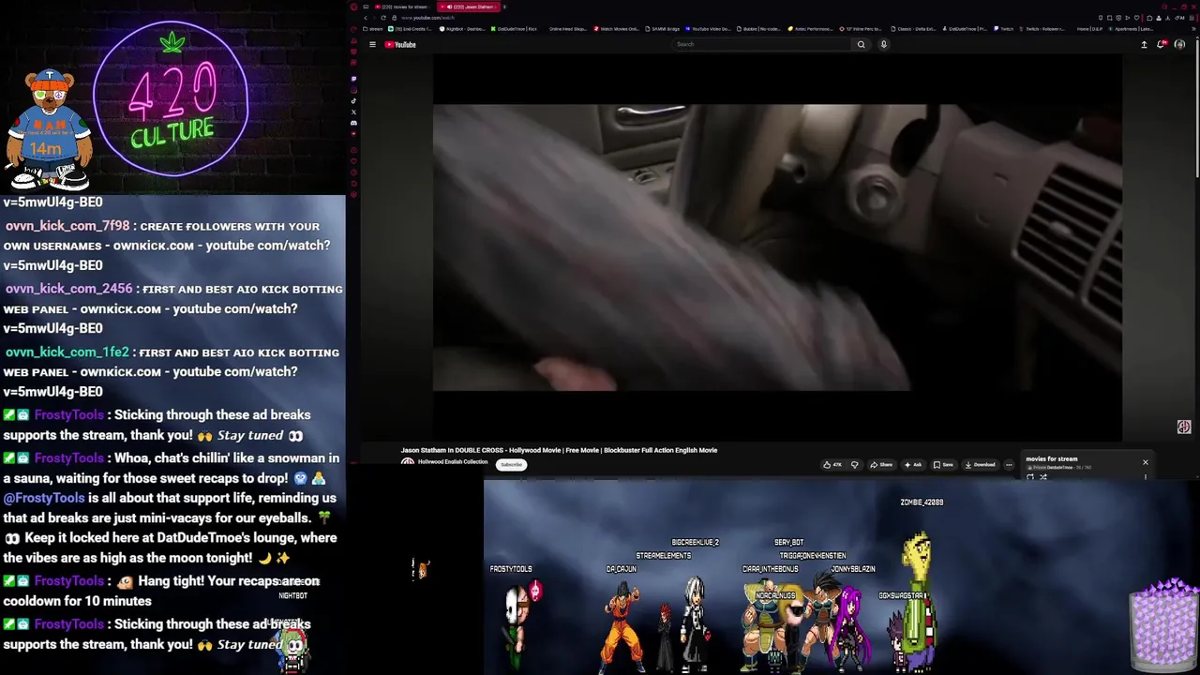The width and height of the screenshot is (1200, 675).
Task: Click the movies for stream playlist title
Action: [x=1052, y=459]
